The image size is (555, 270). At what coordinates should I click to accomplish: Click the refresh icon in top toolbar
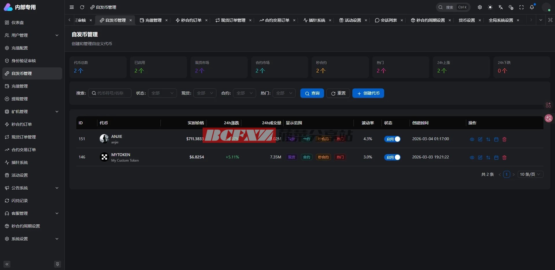(x=82, y=7)
